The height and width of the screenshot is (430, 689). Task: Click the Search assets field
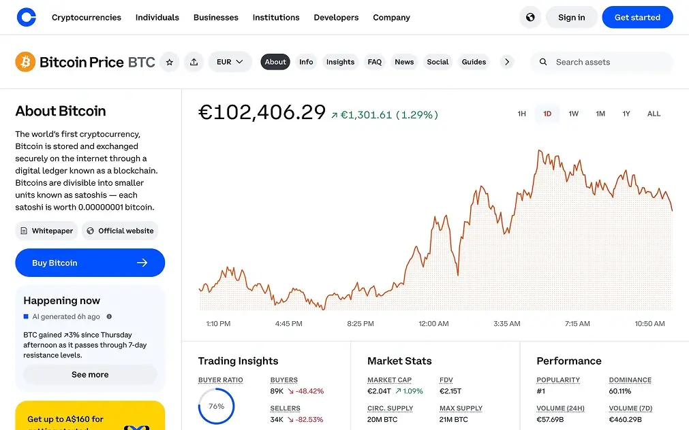[x=601, y=61]
